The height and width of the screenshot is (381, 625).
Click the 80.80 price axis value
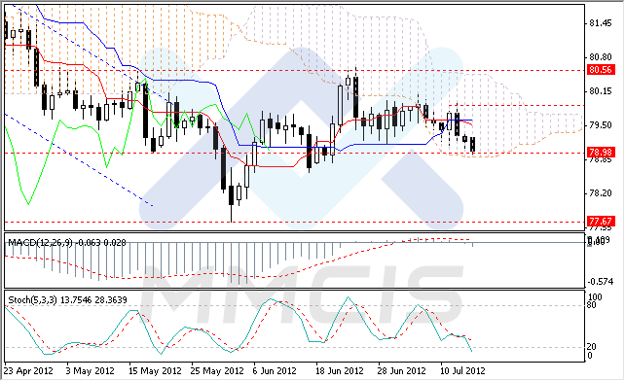click(x=601, y=57)
